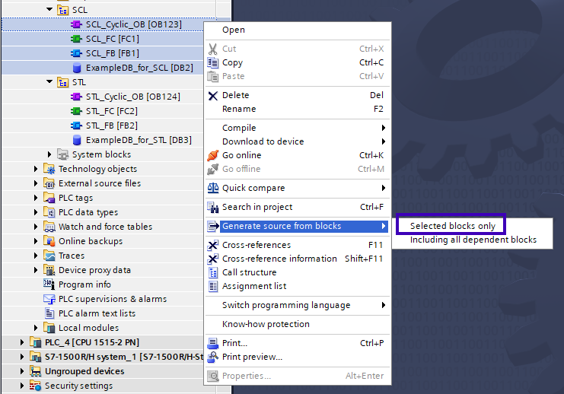Viewport: 564px width, 394px height.
Task: Select STL_FB [FB2] in project tree
Action: 111,126
